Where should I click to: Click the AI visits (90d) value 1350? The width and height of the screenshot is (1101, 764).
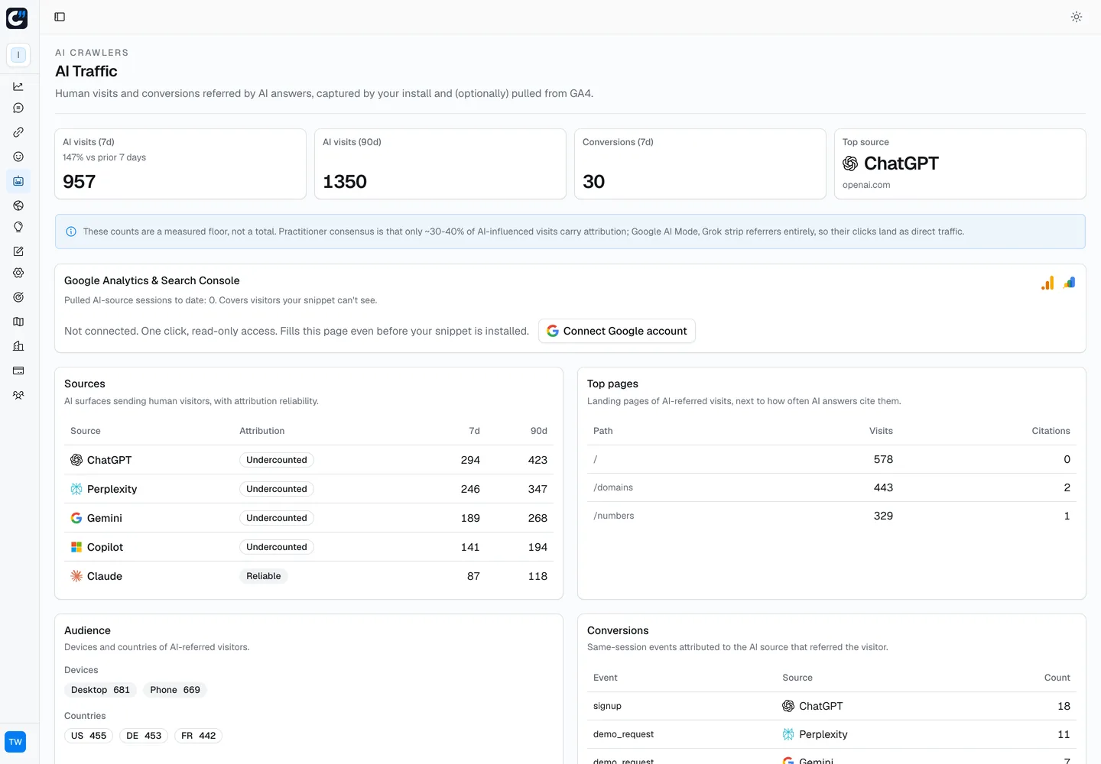click(x=345, y=182)
